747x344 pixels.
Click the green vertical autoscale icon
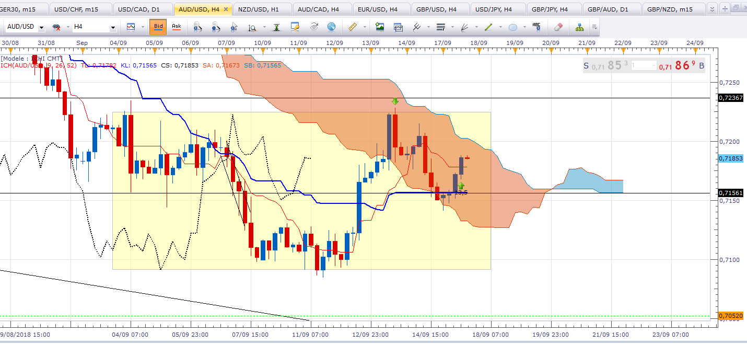276,27
